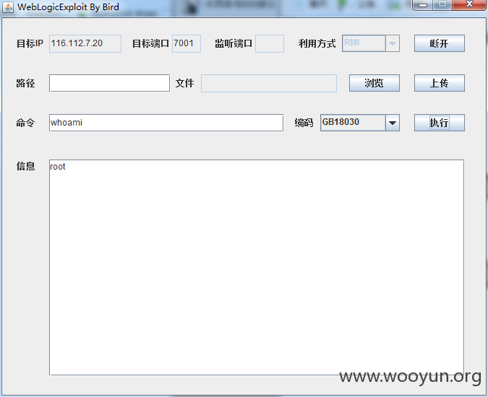488x397 pixels.
Task: Click the 信息 output text area
Action: tap(257, 268)
